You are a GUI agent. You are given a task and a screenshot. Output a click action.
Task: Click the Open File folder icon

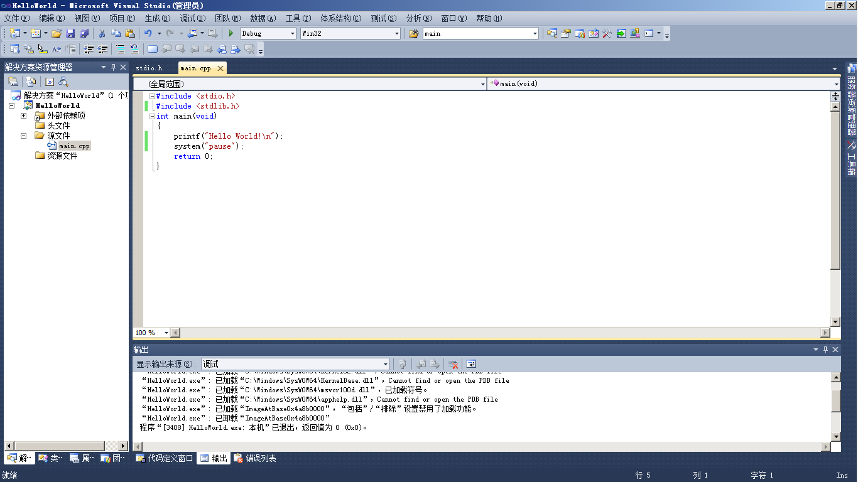click(x=57, y=33)
